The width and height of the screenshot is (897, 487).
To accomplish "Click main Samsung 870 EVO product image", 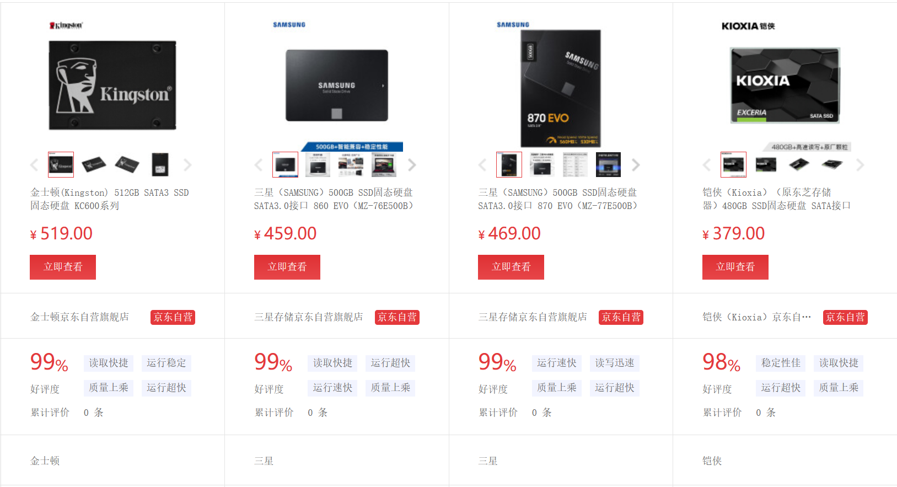I will [x=561, y=88].
